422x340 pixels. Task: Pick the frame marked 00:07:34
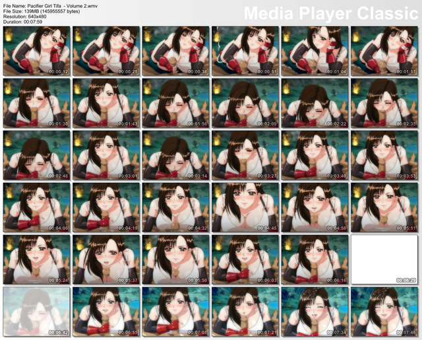point(315,312)
